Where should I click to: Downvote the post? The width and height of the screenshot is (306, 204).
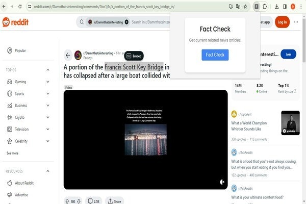79,201
